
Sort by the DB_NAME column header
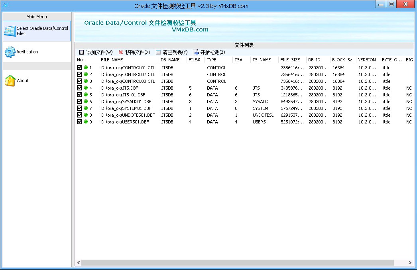click(173, 60)
